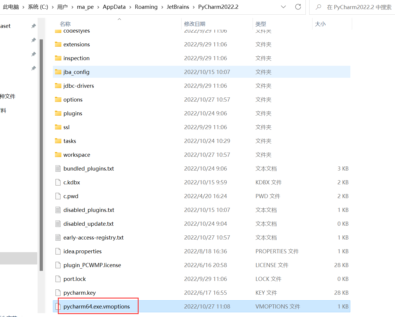Click the port.lock file icon
Screen dimensions: 395x317
[58, 279]
